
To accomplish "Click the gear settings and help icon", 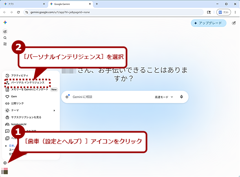I will [x=5, y=163].
